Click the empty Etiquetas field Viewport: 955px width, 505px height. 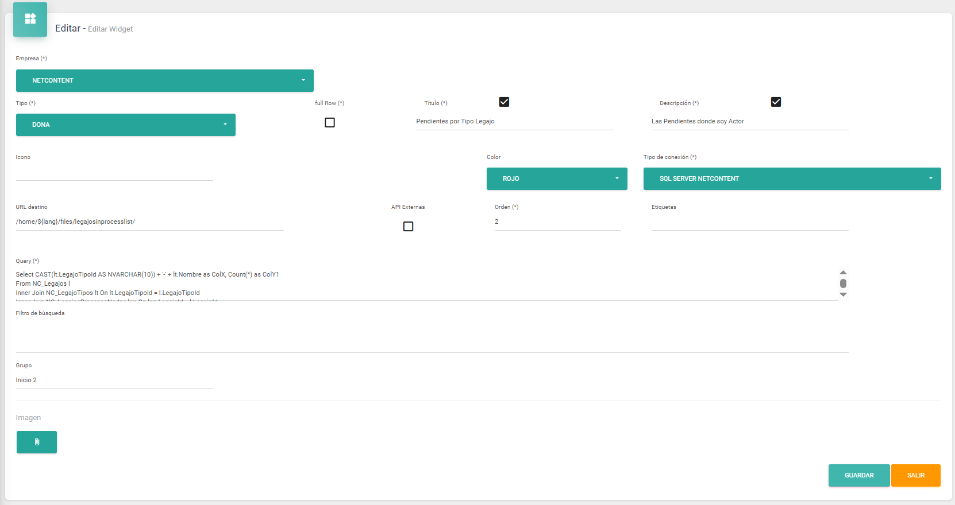click(749, 222)
